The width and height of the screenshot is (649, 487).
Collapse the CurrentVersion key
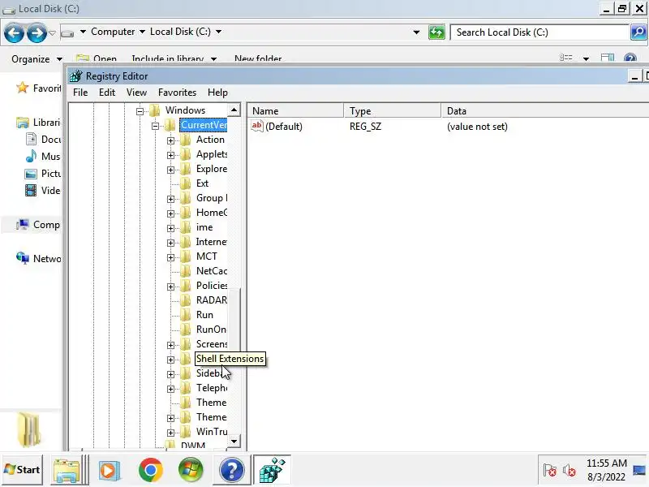pos(155,126)
